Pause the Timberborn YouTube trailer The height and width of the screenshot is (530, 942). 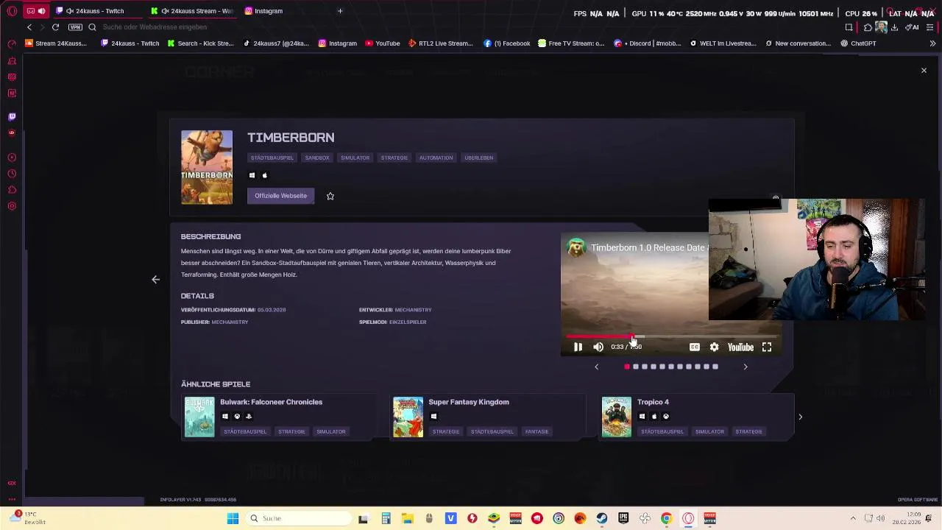[x=578, y=347]
